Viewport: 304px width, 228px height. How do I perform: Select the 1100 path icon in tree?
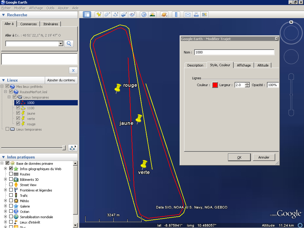23,108
